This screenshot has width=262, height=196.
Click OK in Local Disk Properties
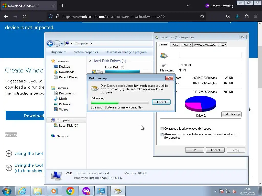point(194,150)
